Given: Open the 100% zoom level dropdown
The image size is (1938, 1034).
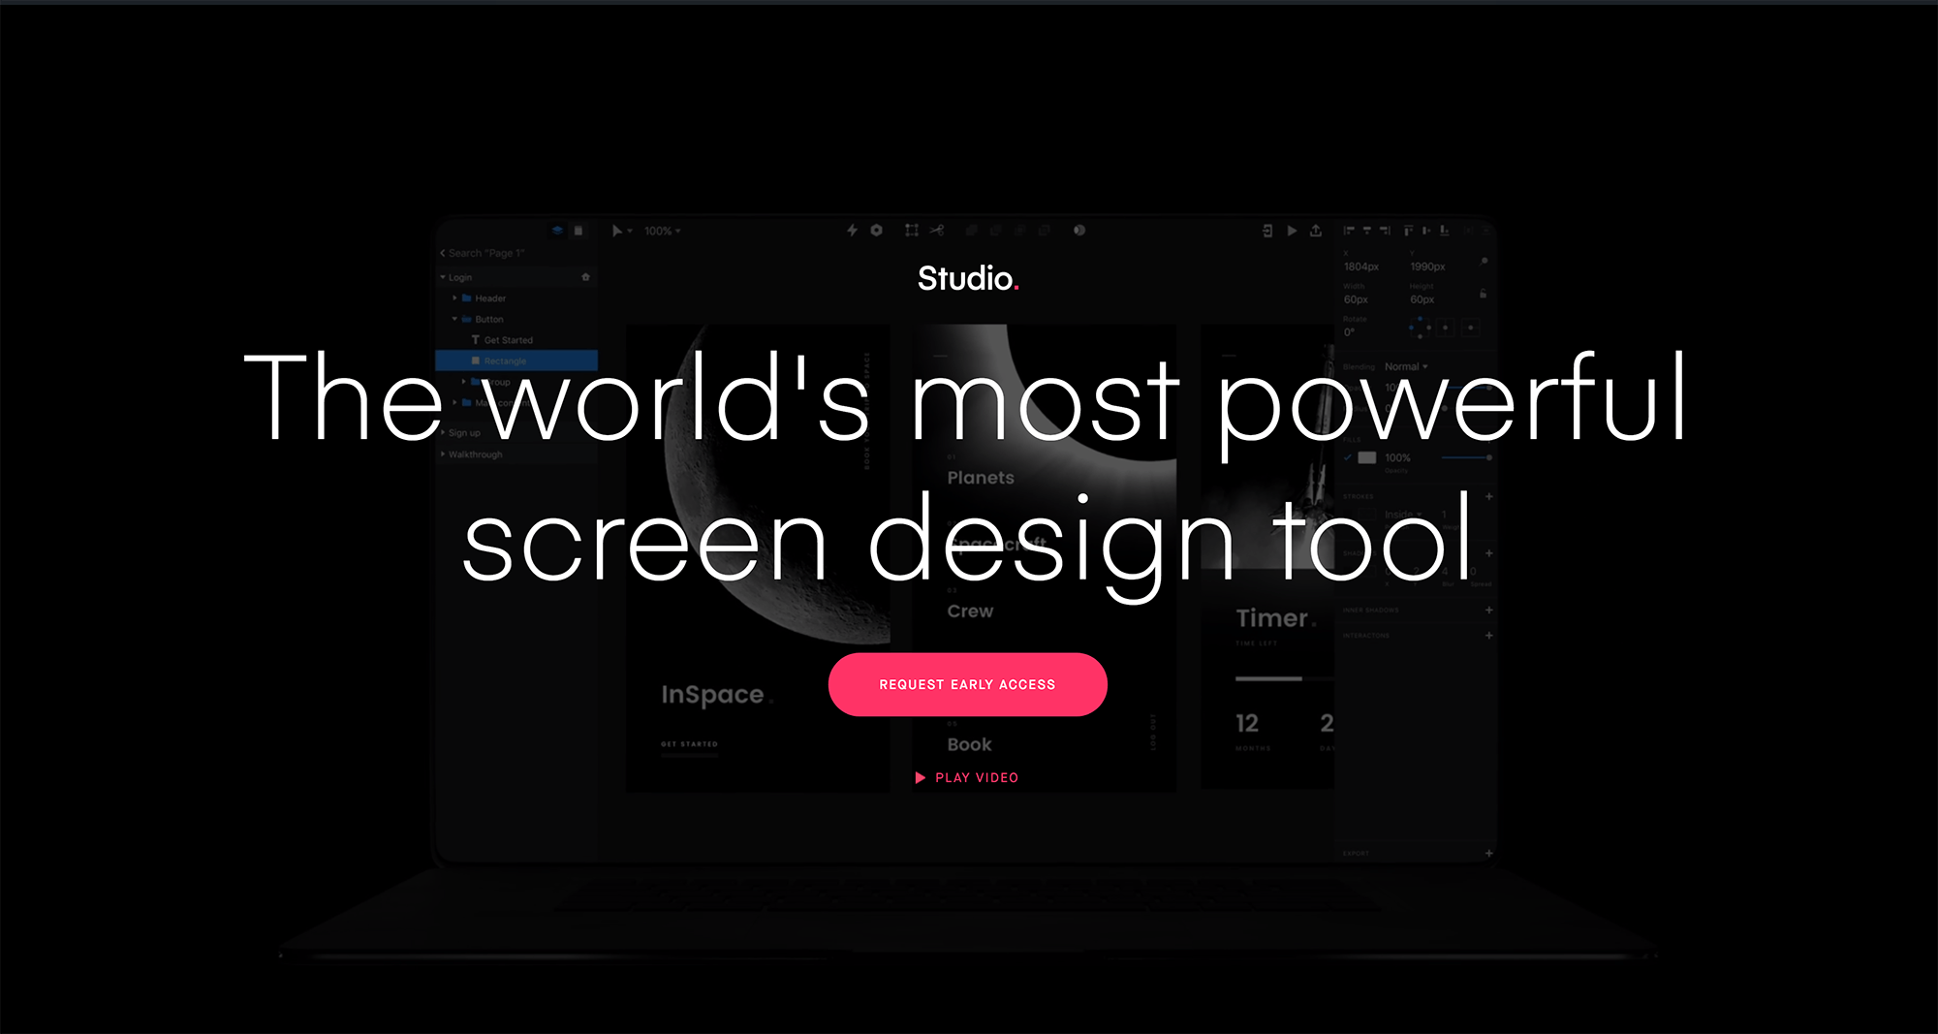Looking at the screenshot, I should point(663,231).
